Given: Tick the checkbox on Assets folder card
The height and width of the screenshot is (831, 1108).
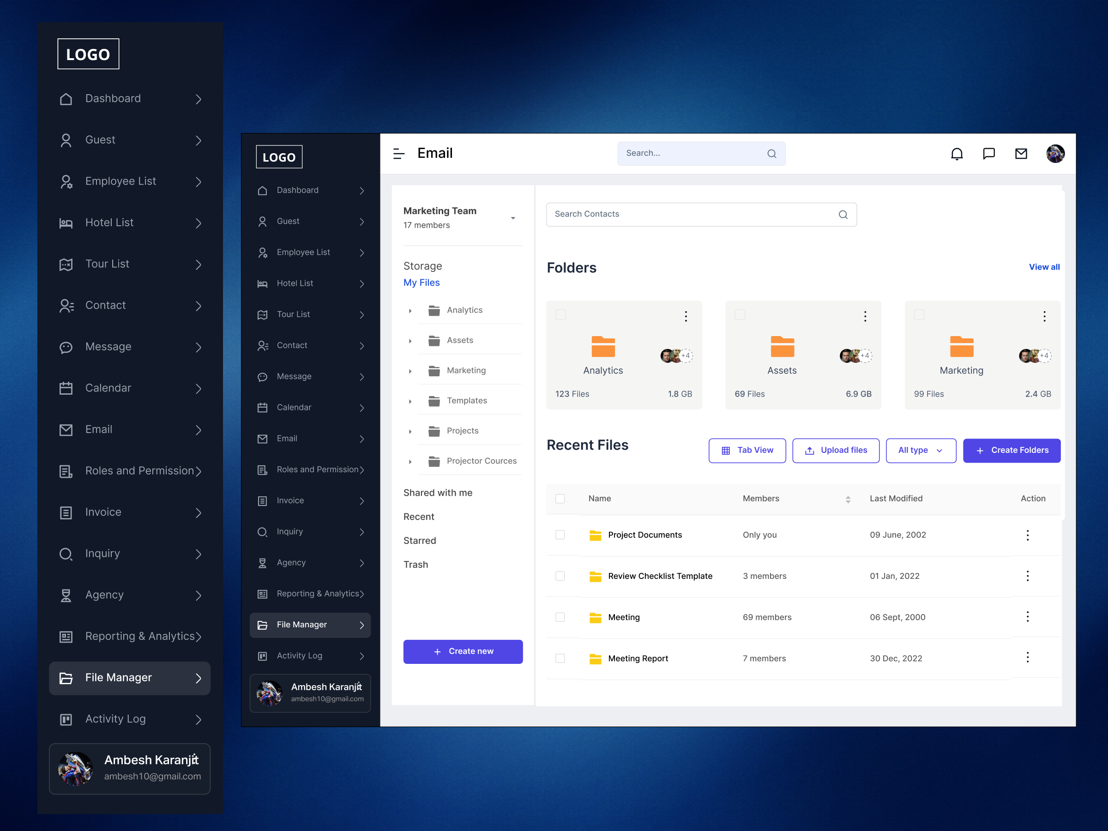Looking at the screenshot, I should (x=740, y=314).
